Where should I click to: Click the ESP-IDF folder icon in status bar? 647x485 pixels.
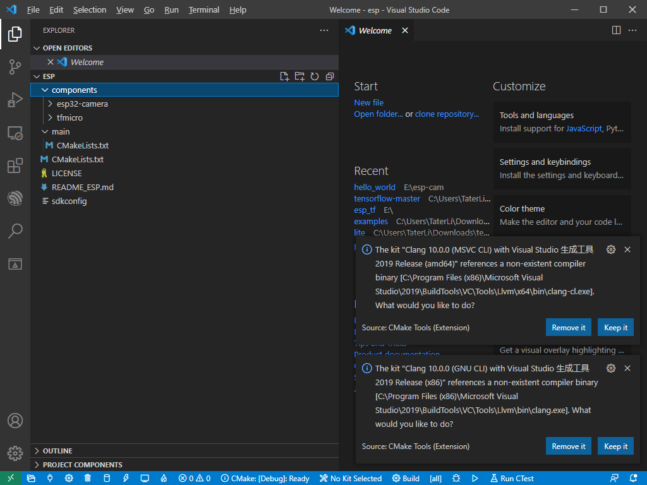click(31, 479)
